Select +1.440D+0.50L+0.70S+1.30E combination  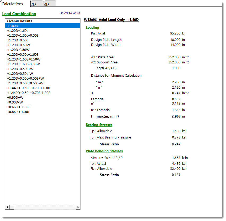tap(29, 88)
